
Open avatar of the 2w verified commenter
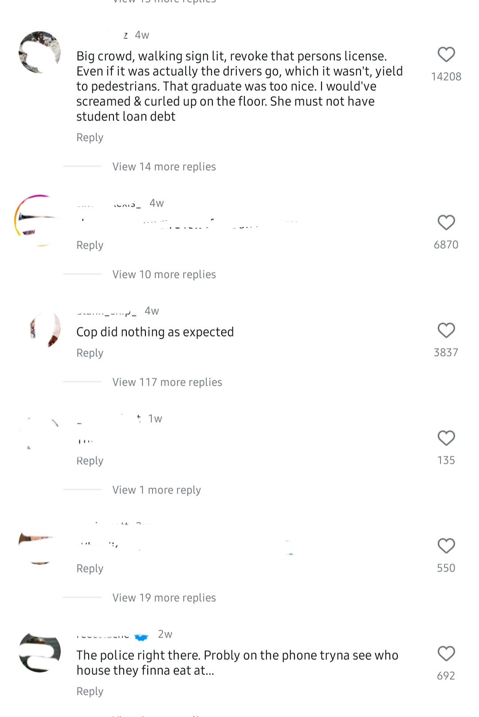point(40,652)
